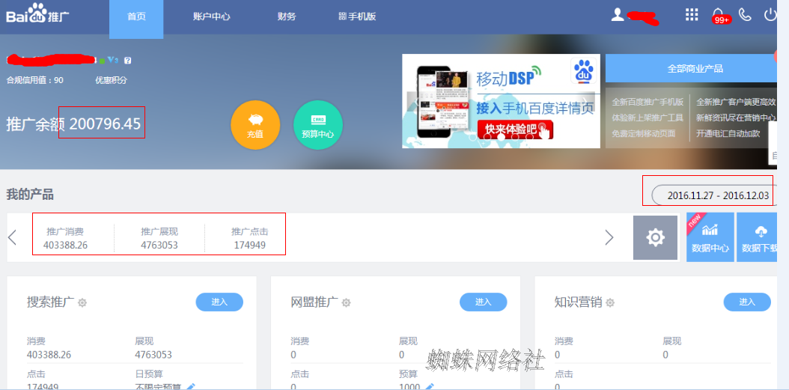Click 进入 for 知识营销
789x390 pixels.
coord(747,302)
